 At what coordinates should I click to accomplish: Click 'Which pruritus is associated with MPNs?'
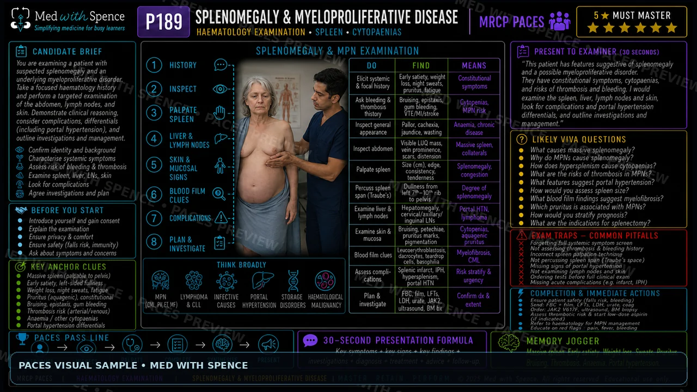point(588,207)
